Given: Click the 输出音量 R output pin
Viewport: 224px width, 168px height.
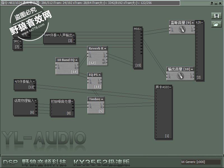Looking at the screenshot, I should pyautogui.click(x=193, y=77).
